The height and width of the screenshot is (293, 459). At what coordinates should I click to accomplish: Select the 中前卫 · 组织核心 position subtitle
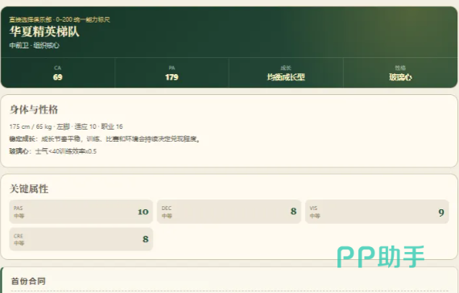pos(35,45)
